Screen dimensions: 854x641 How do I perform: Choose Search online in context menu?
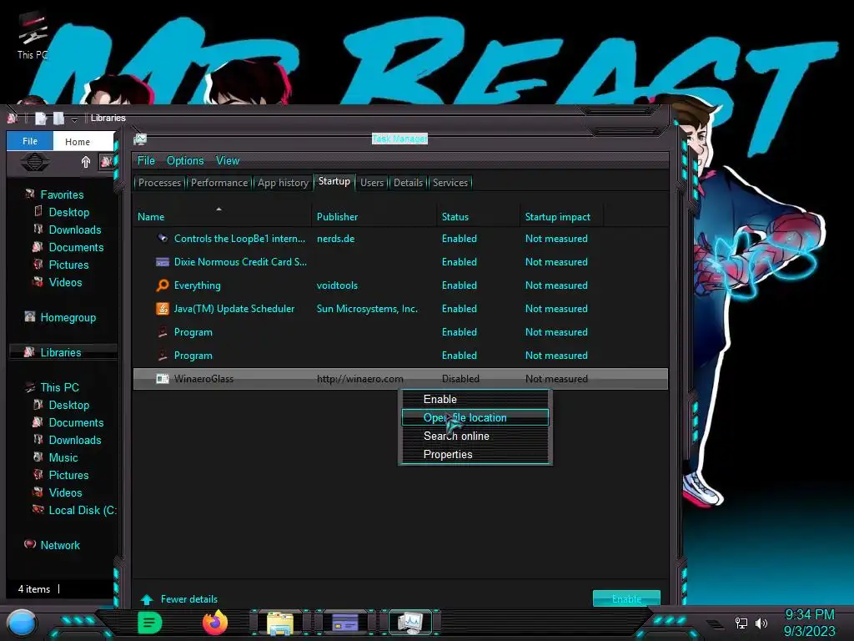[475, 436]
